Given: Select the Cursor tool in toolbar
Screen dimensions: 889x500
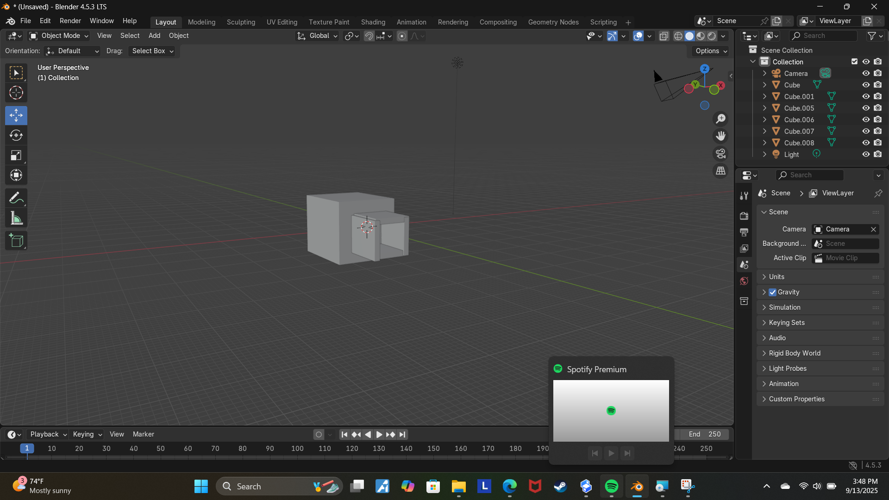Looking at the screenshot, I should pyautogui.click(x=16, y=93).
